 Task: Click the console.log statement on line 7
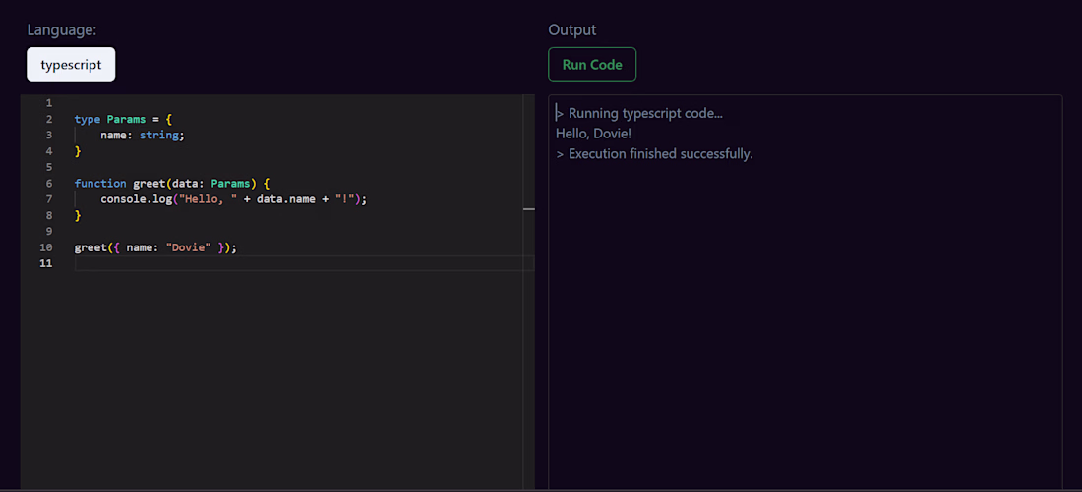233,199
